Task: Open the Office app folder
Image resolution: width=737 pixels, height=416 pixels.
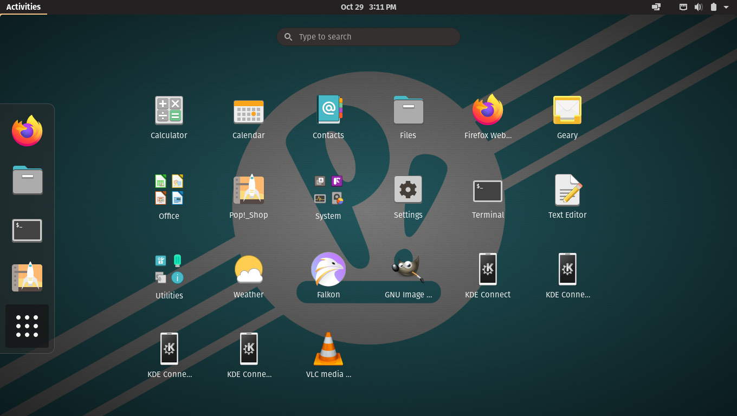Action: (169, 190)
